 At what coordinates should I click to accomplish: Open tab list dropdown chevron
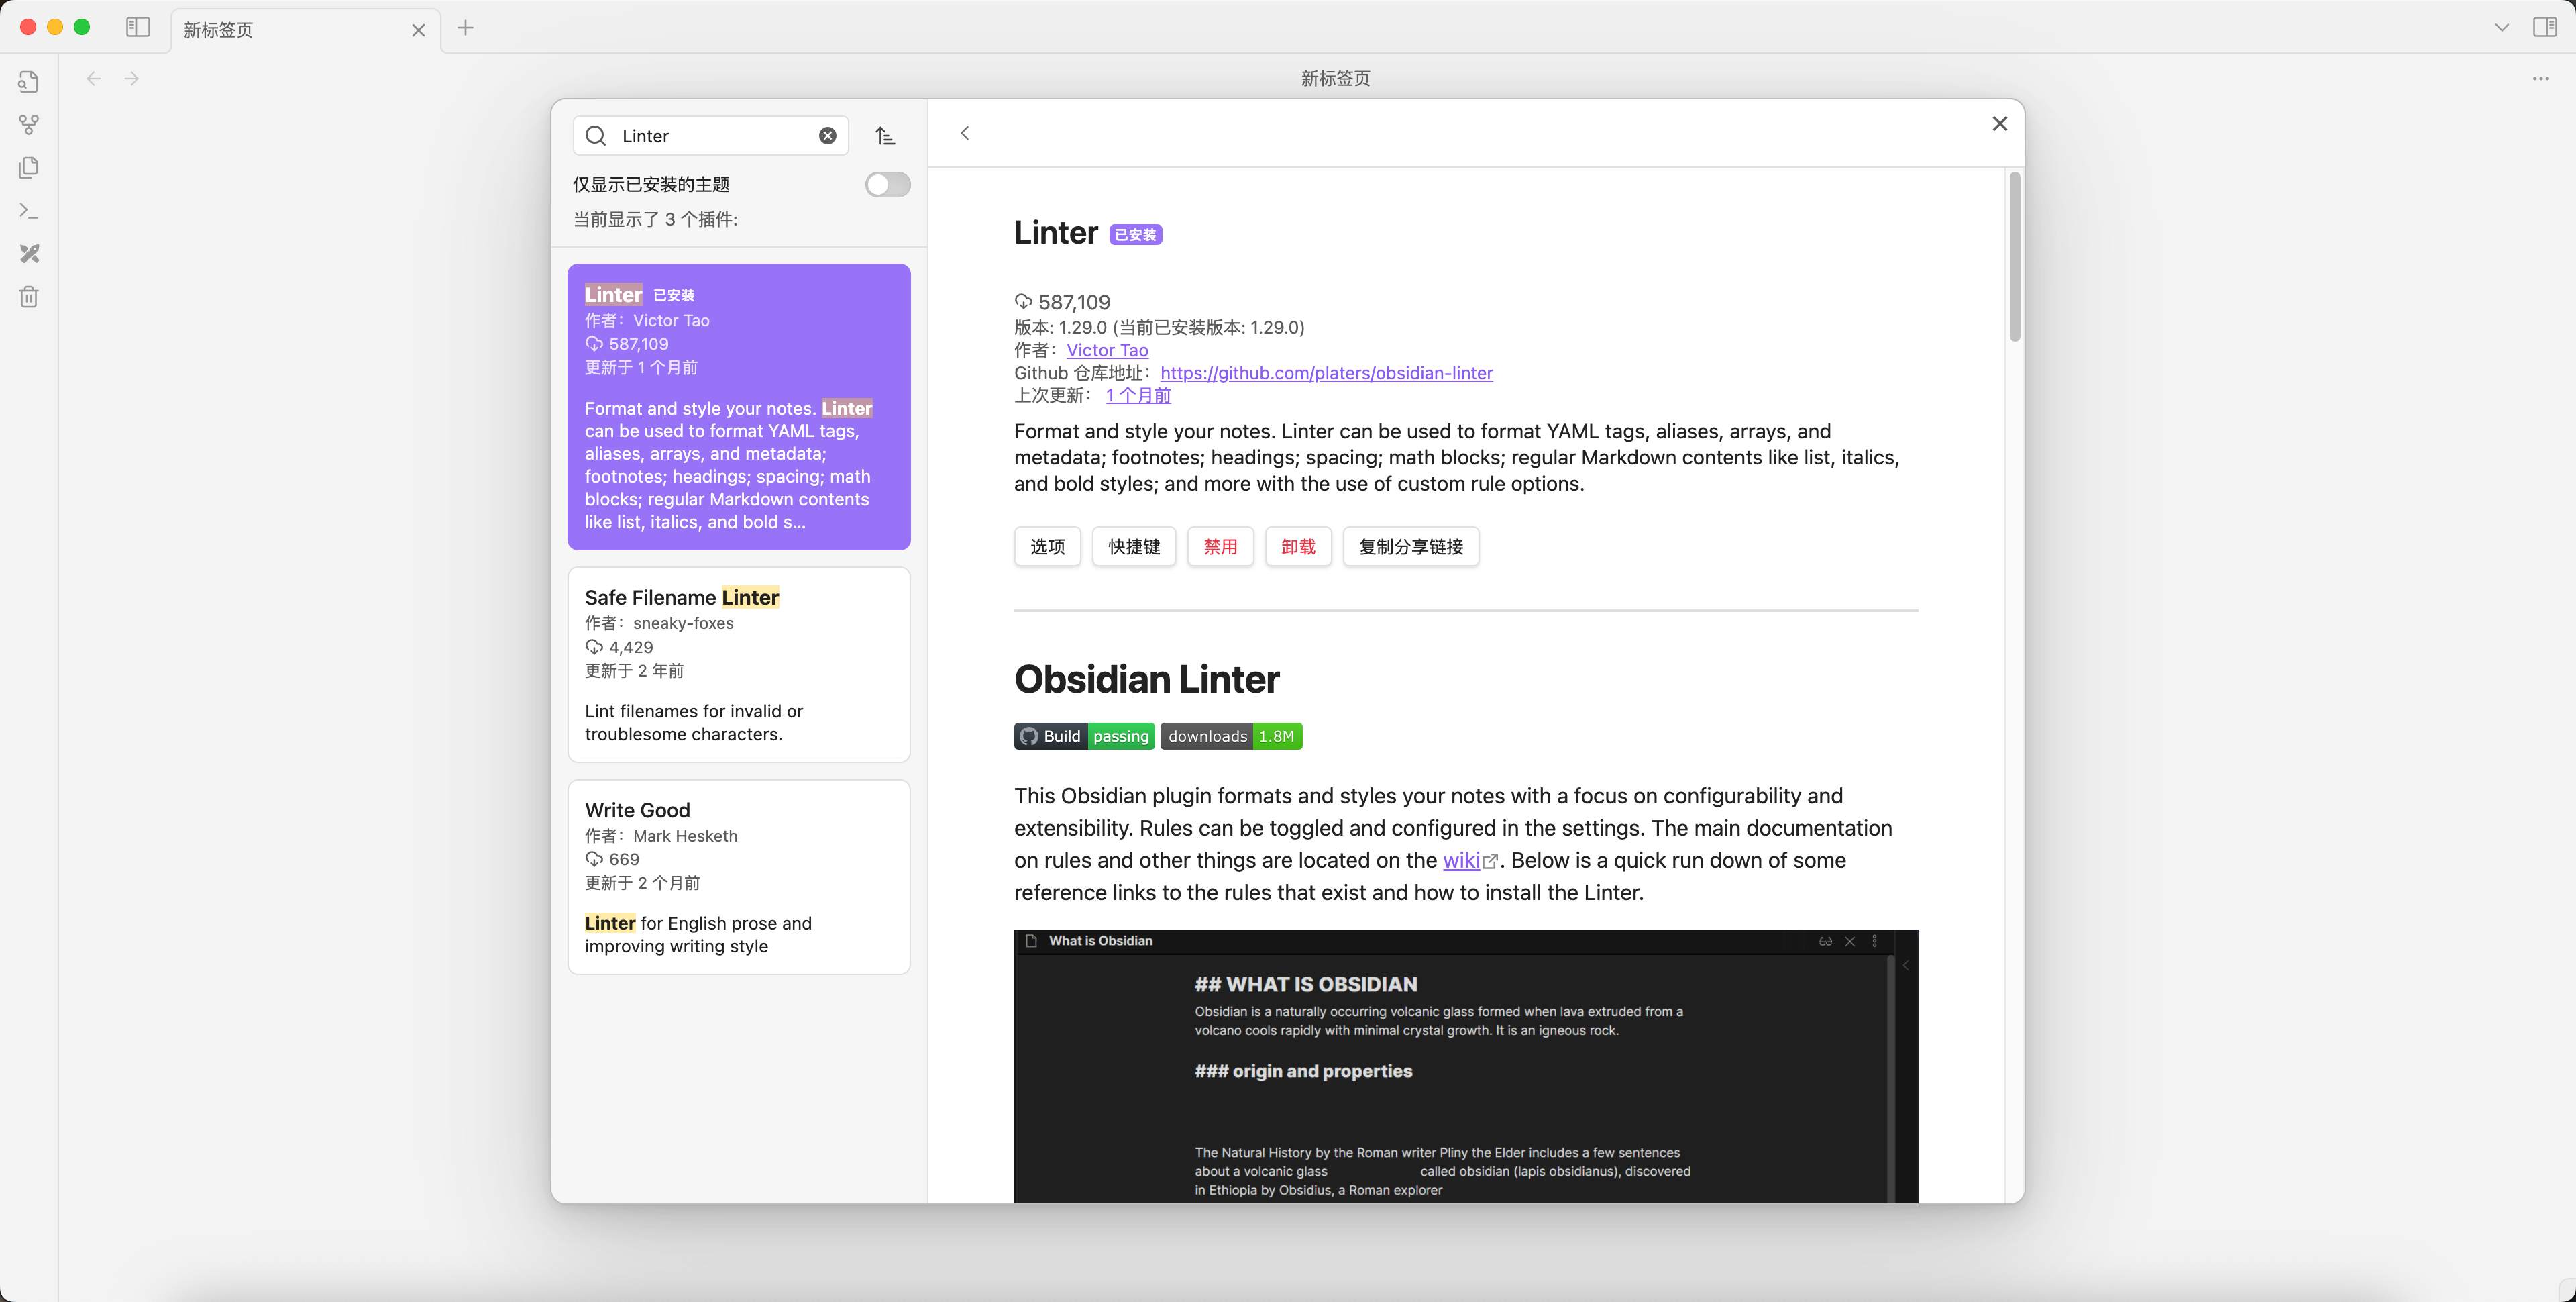point(2501,27)
